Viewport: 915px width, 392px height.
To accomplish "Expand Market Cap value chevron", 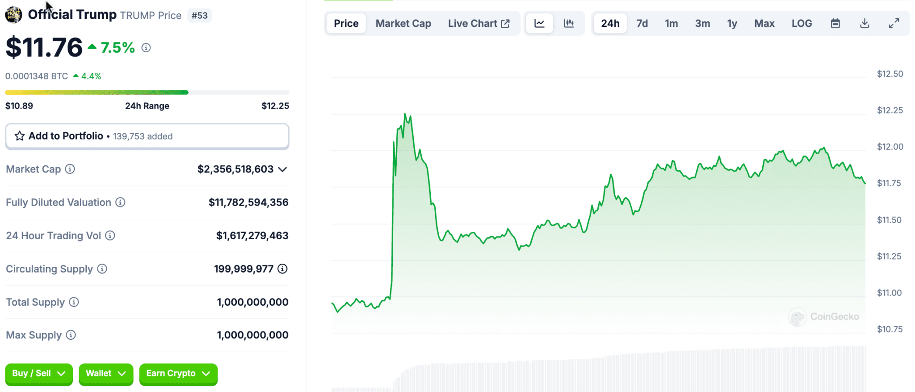I will [282, 169].
